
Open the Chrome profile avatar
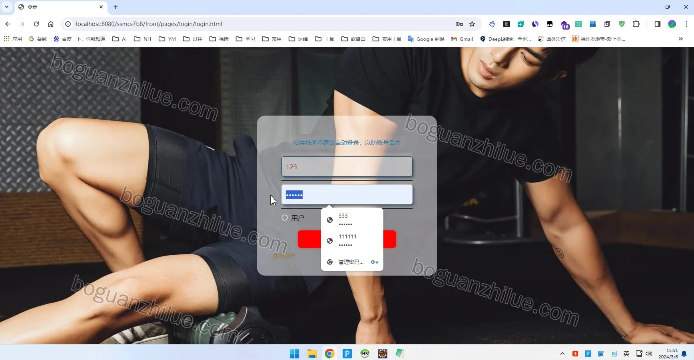point(672,24)
